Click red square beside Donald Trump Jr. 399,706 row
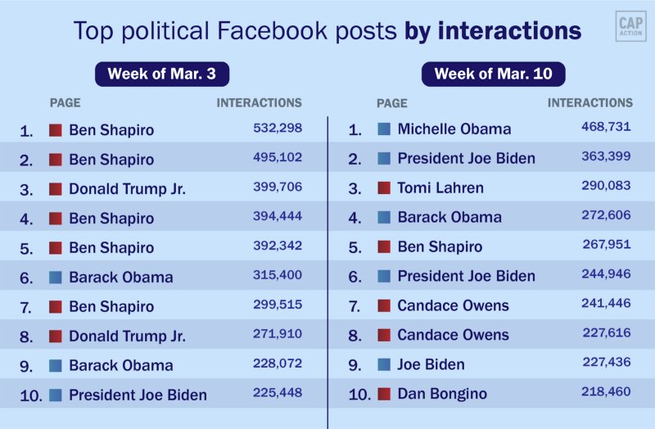 [x=56, y=189]
